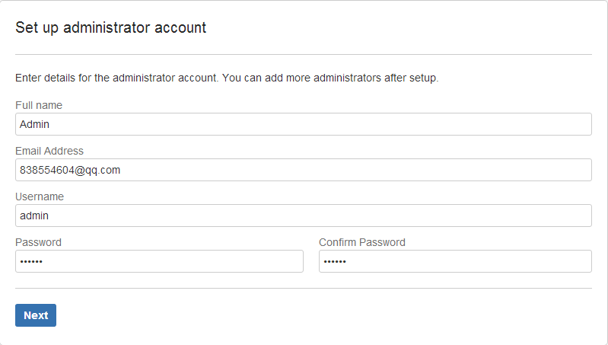Click the 'Email Address' label text
The height and width of the screenshot is (345, 608).
[49, 151]
